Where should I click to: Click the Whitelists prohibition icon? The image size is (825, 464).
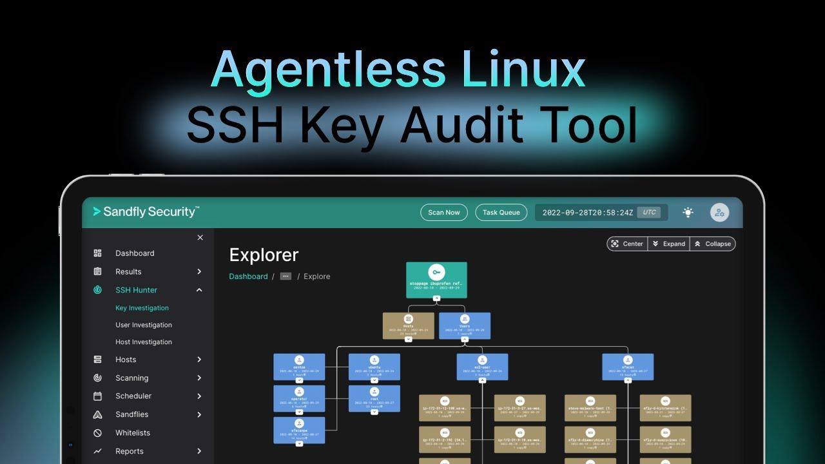[x=98, y=432]
